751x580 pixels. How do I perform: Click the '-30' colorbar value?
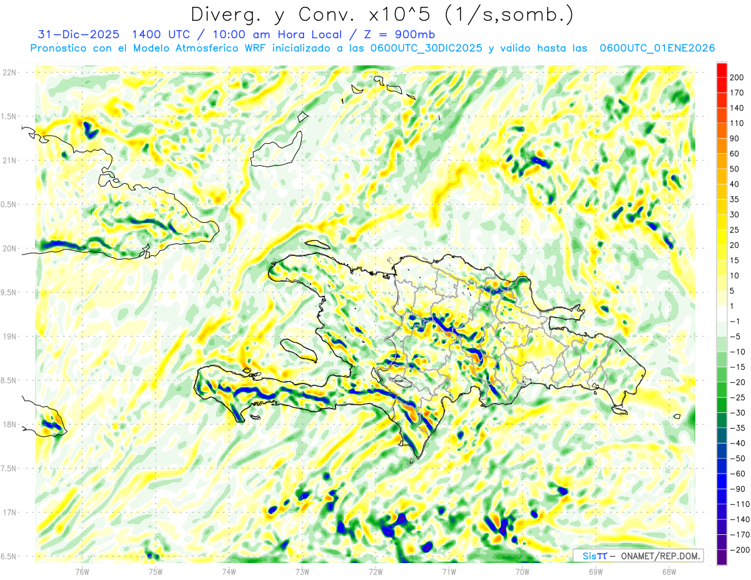click(x=738, y=413)
